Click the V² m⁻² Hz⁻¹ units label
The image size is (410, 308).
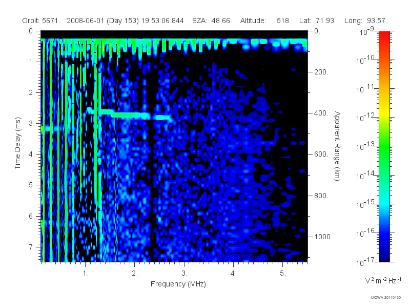pyautogui.click(x=383, y=280)
